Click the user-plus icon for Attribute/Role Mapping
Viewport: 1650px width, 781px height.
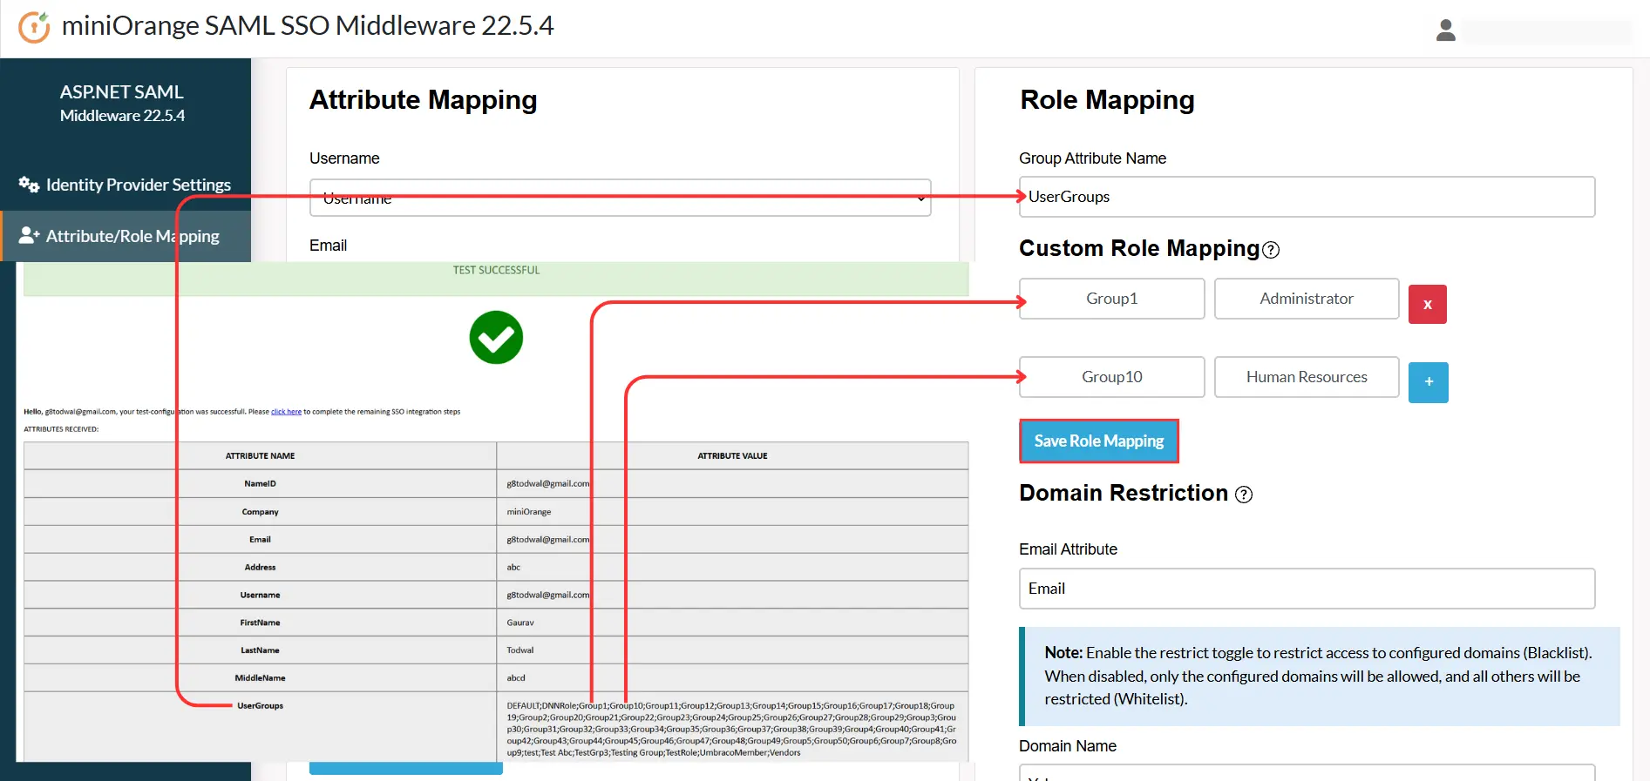(29, 235)
